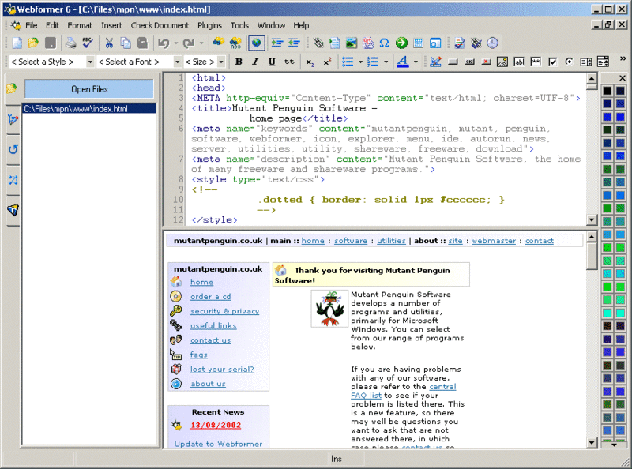The image size is (632, 469).
Task: Toggle bold formatting
Action: pos(239,62)
